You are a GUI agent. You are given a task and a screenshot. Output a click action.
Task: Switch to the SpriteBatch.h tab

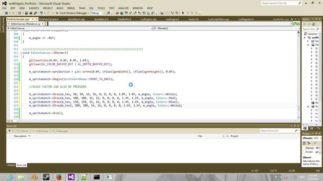101,19
